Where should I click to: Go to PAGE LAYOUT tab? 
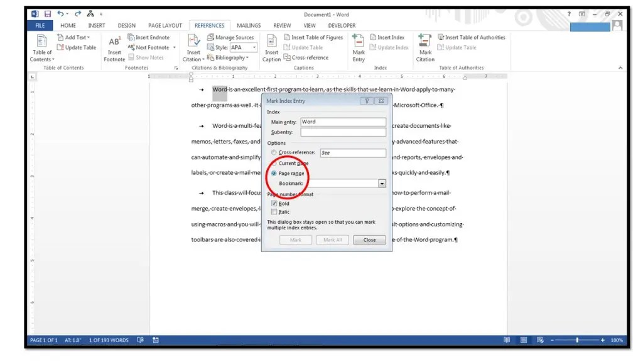point(165,25)
